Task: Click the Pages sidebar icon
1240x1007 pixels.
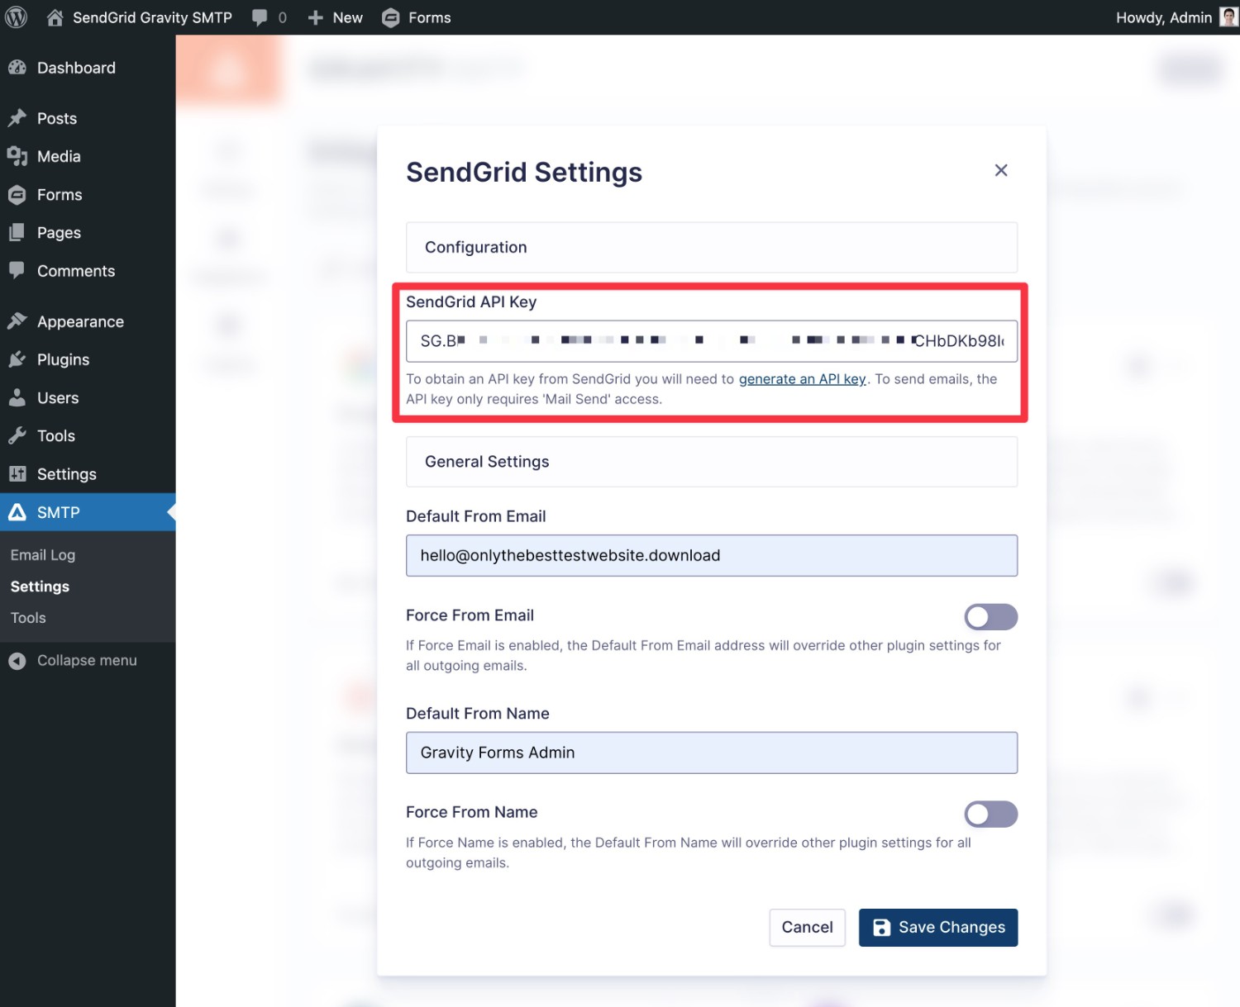Action: pyautogui.click(x=17, y=233)
